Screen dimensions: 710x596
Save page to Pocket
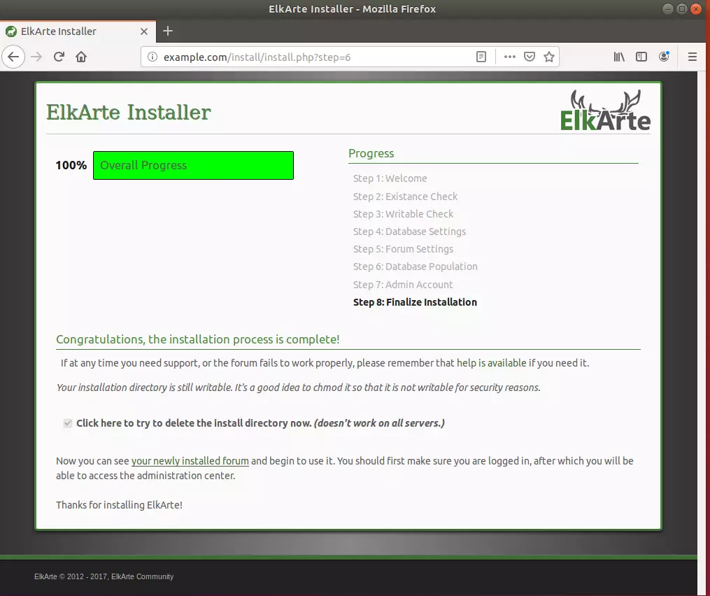[530, 57]
